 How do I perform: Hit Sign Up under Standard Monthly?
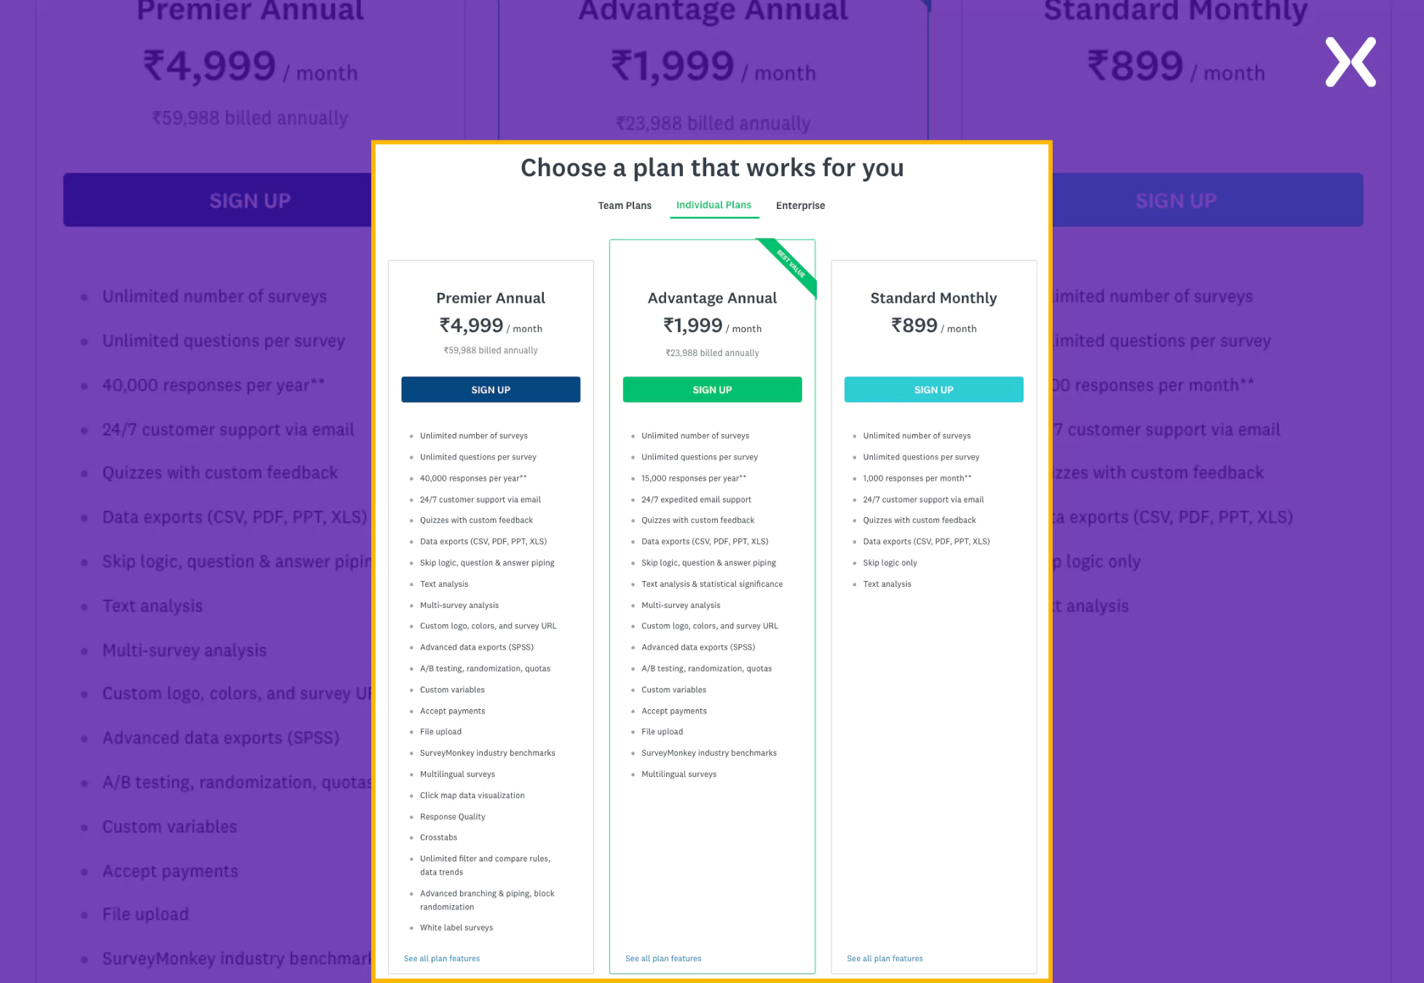coord(933,390)
